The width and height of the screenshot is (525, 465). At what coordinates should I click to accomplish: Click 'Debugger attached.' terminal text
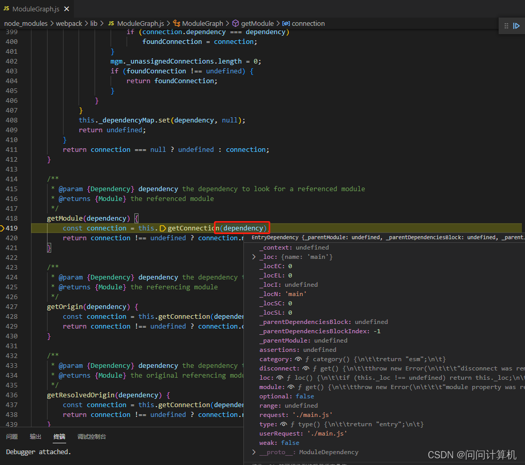tap(39, 452)
